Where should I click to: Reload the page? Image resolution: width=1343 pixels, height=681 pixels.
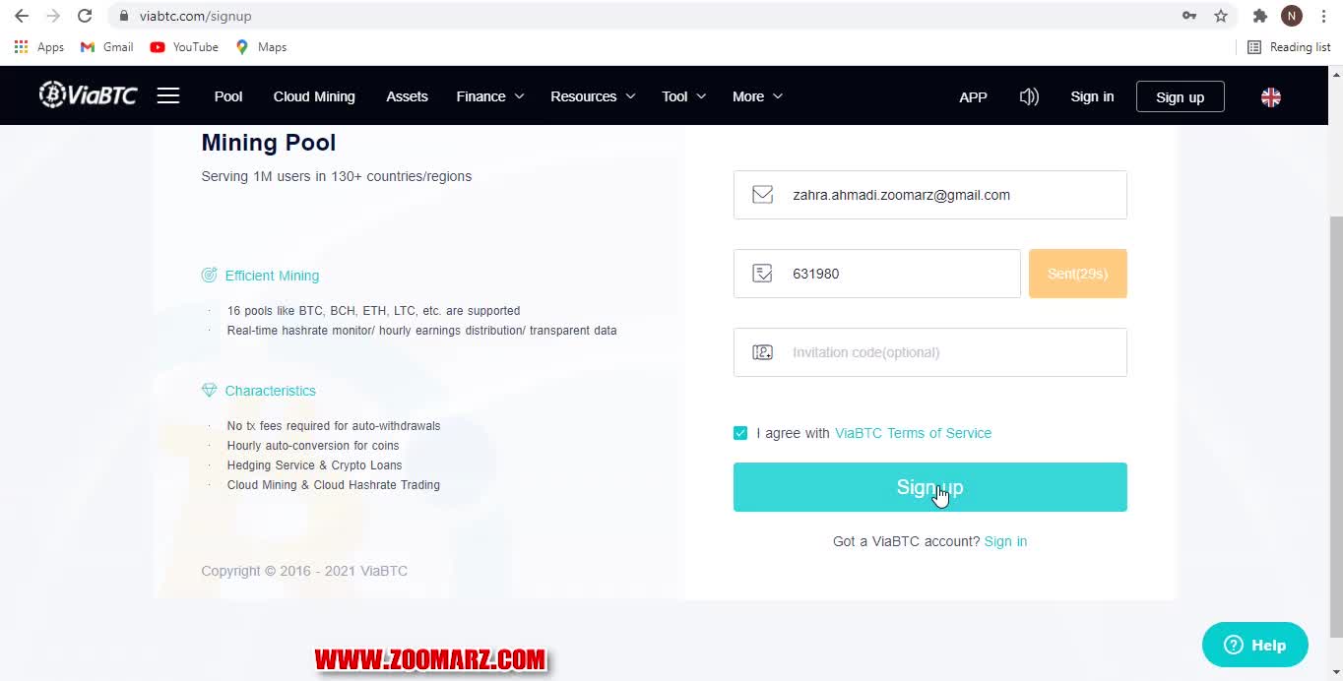coord(85,16)
